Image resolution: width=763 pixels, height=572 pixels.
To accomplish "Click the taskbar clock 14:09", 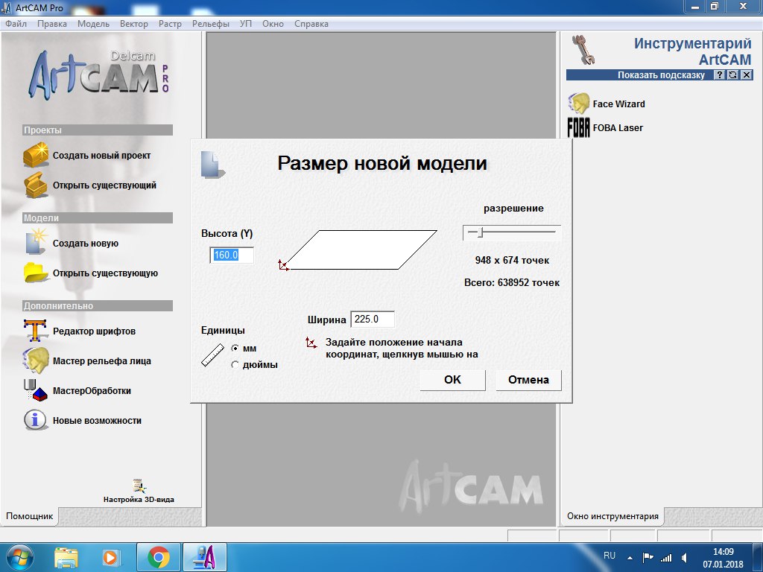I will pyautogui.click(x=723, y=552).
